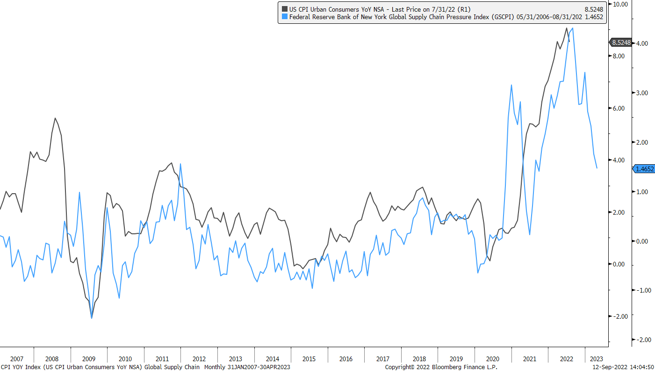Click the gray US CPI legend swatch
Image resolution: width=655 pixels, height=371 pixels.
pyautogui.click(x=284, y=9)
